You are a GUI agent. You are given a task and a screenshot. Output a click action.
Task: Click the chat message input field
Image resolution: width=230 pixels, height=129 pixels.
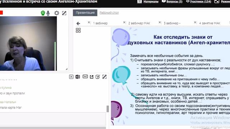53,119
